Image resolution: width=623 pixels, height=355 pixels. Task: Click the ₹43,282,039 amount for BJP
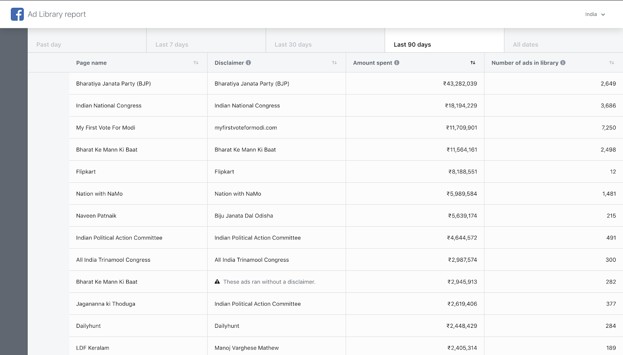coord(460,84)
